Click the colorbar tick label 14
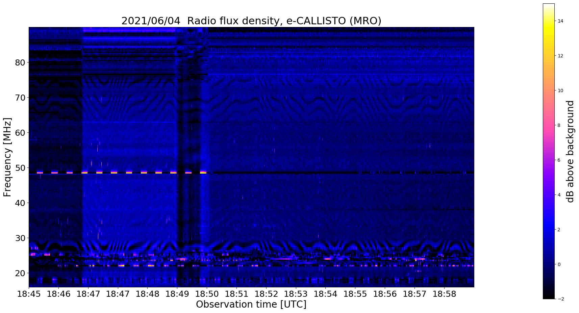 tap(560, 21)
